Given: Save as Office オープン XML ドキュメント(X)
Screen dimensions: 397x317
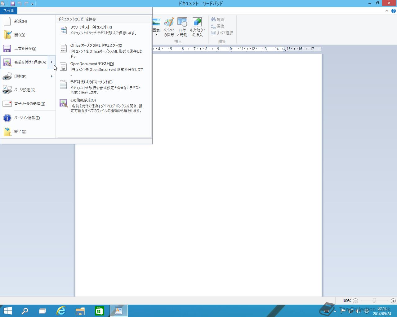Looking at the screenshot, I should pos(103,50).
